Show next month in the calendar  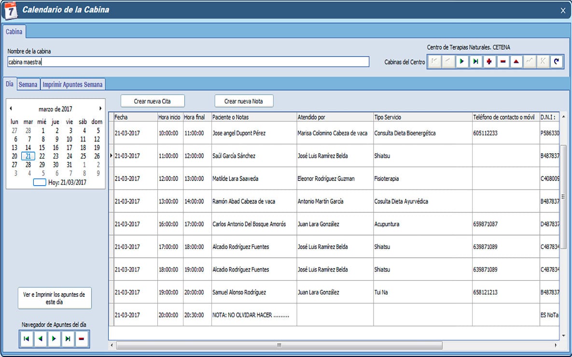100,109
